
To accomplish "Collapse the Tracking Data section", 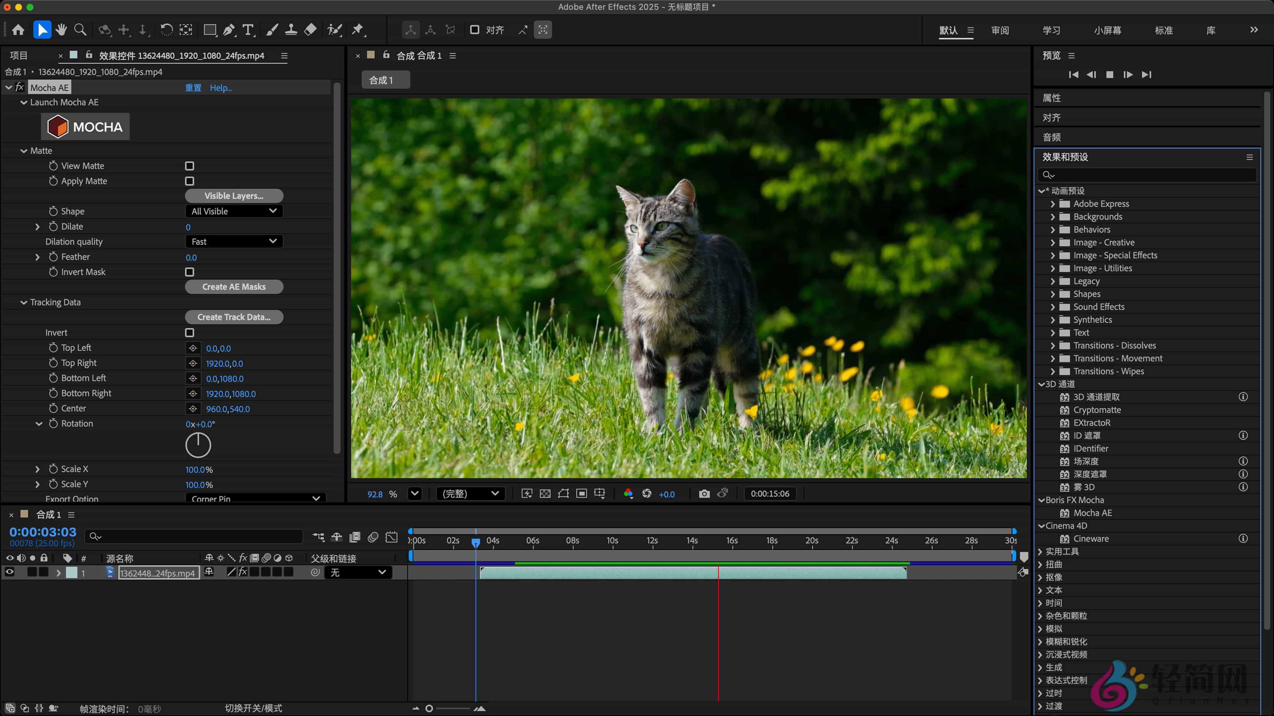I will click(23, 302).
